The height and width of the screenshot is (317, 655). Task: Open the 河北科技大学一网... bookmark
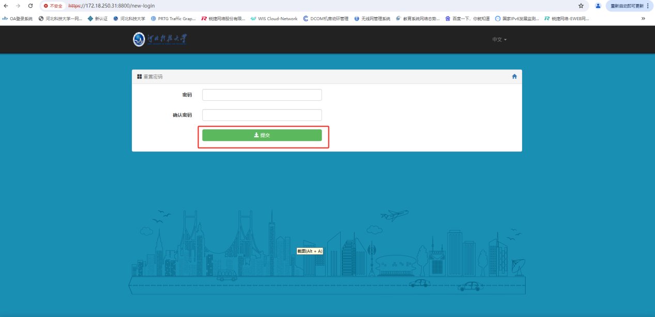pyautogui.click(x=60, y=19)
